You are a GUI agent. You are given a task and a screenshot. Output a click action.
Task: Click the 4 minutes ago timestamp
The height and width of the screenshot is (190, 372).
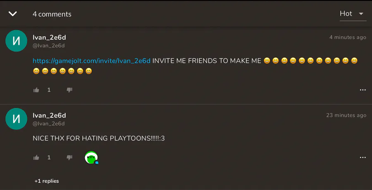coord(348,37)
